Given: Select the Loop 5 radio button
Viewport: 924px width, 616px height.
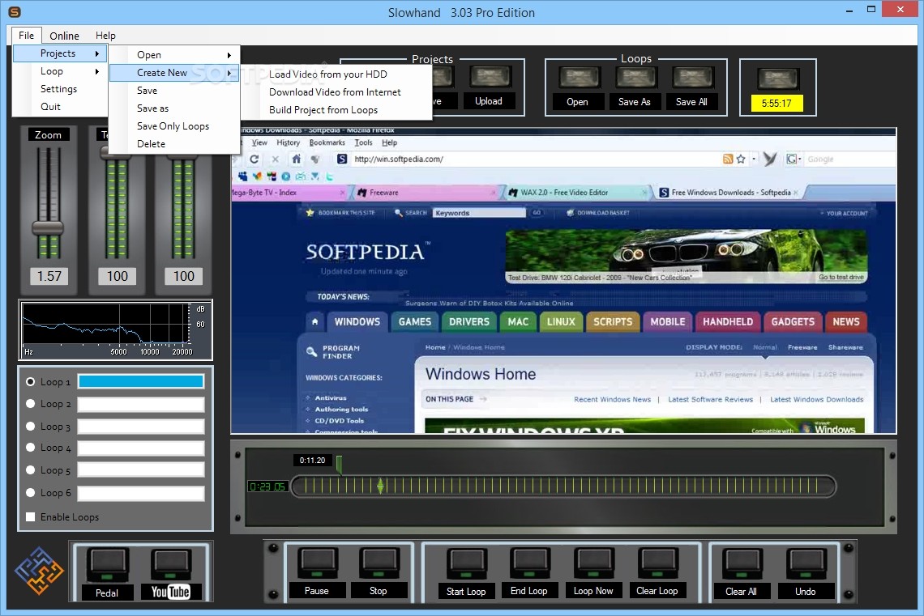Looking at the screenshot, I should (x=31, y=470).
